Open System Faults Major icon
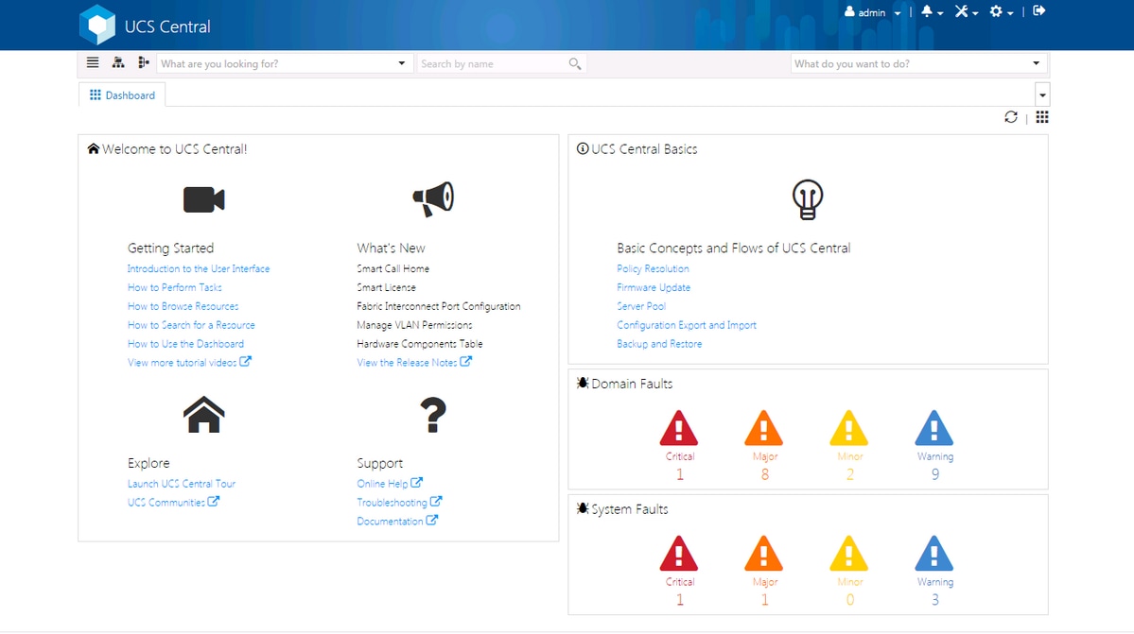 tap(764, 553)
